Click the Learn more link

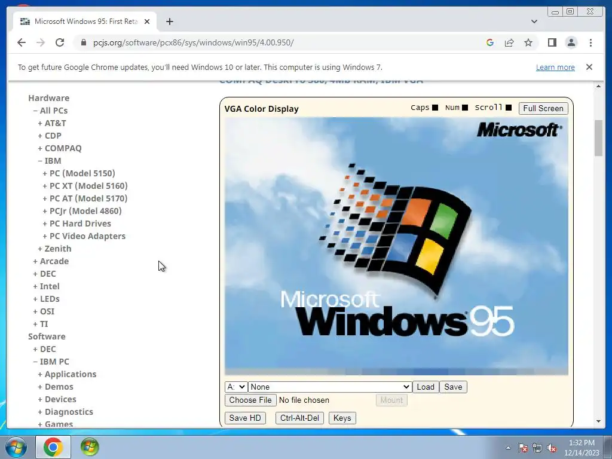(x=555, y=67)
